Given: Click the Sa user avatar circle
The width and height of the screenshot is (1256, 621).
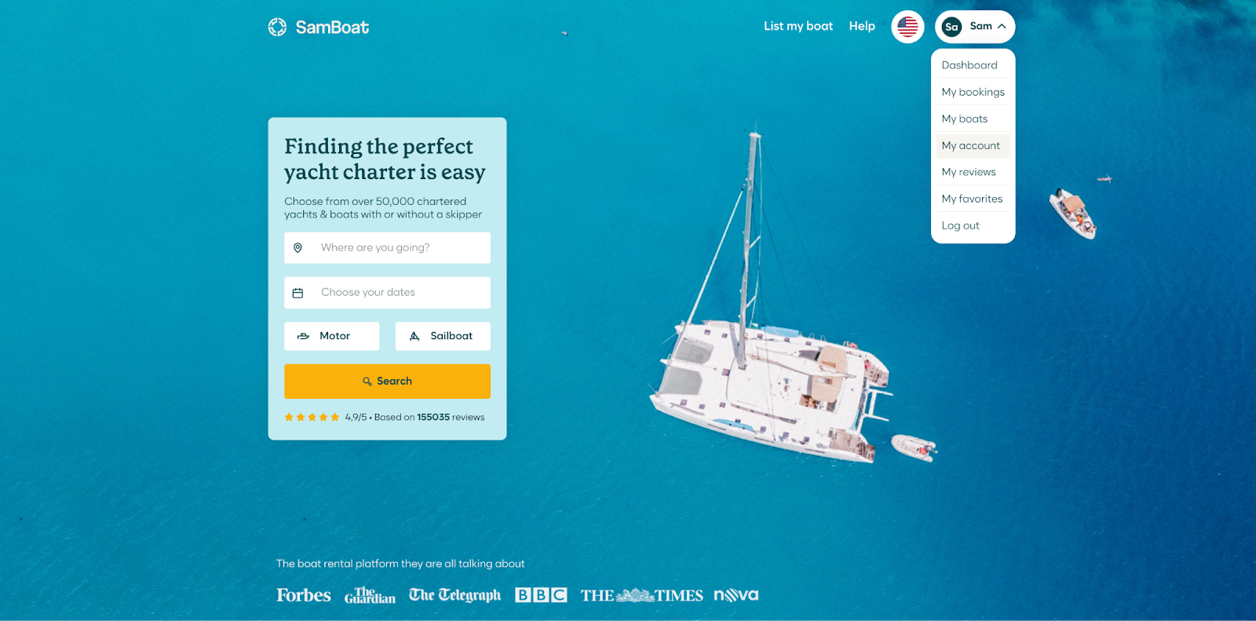Looking at the screenshot, I should click(951, 27).
